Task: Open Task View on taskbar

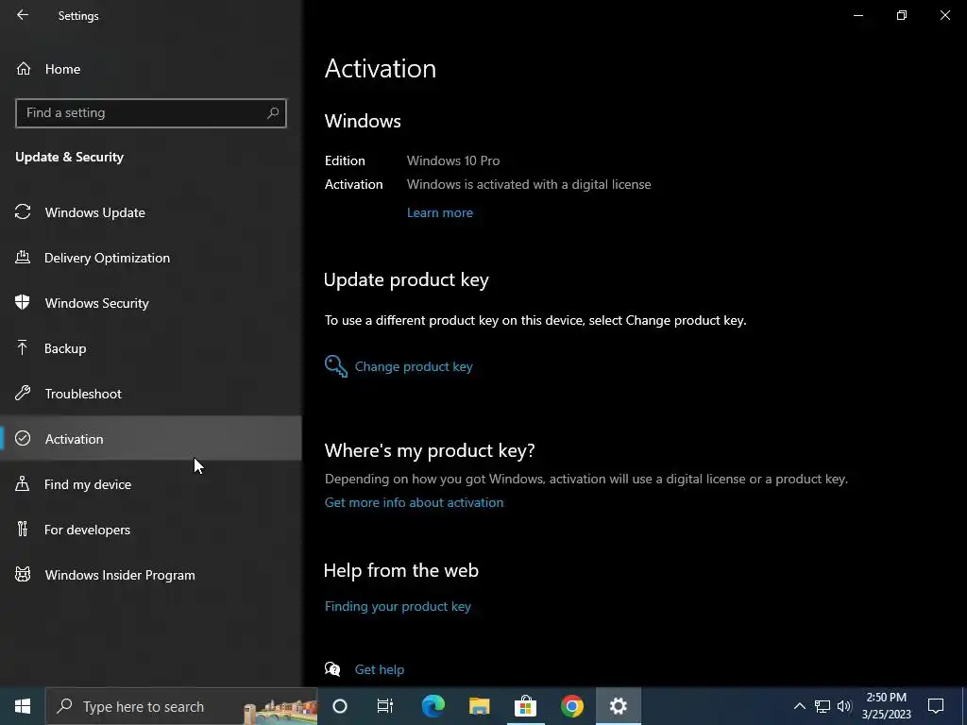Action: pyautogui.click(x=385, y=706)
